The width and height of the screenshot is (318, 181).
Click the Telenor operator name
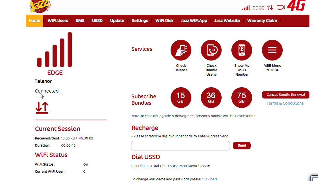pyautogui.click(x=43, y=81)
